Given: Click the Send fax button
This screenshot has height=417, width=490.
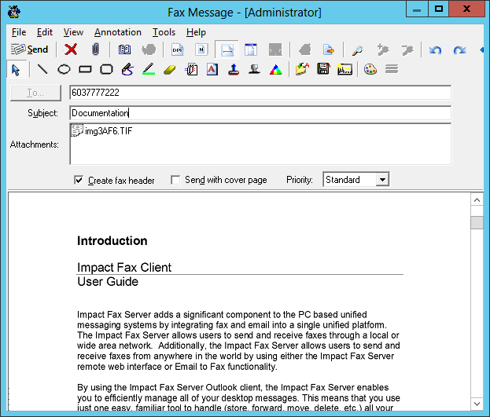Looking at the screenshot, I should 29,49.
